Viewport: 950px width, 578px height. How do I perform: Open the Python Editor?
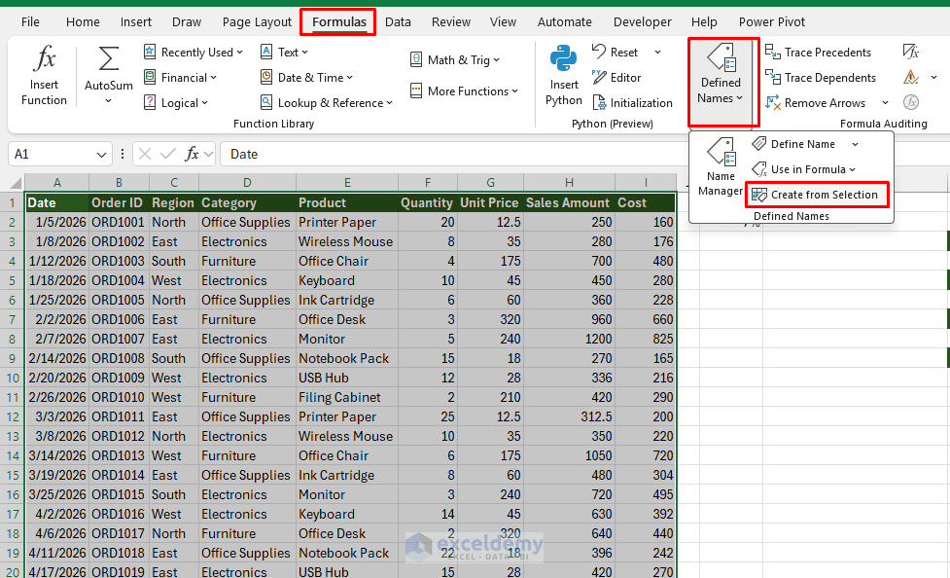click(x=616, y=78)
